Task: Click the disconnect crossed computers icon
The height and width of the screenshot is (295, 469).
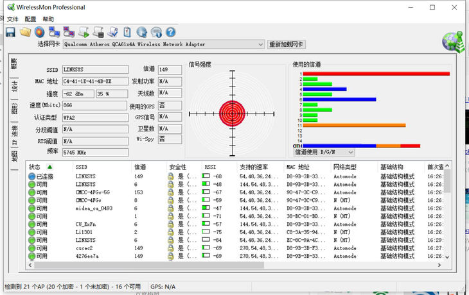Action: coord(69,32)
